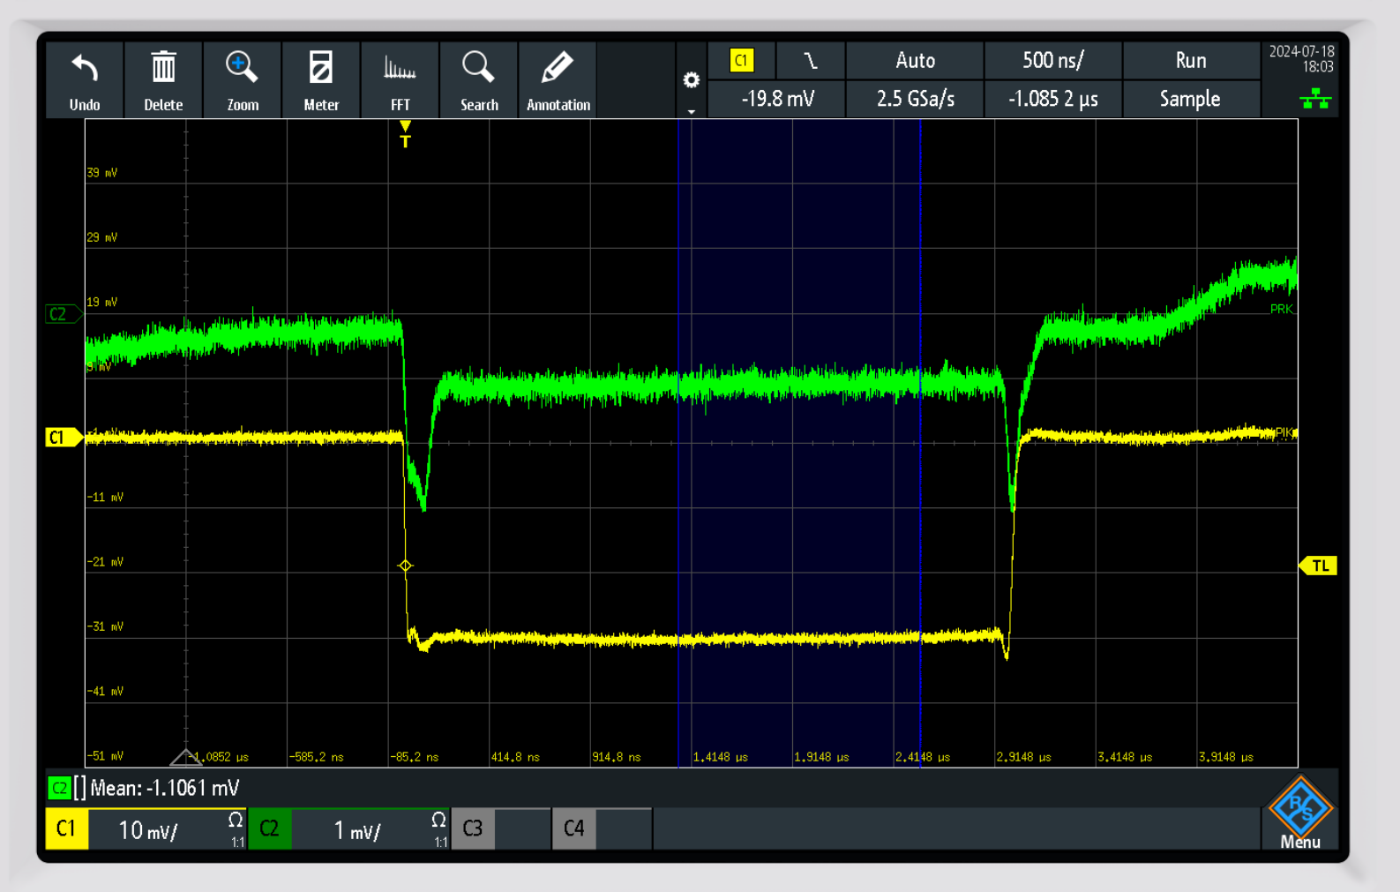
Task: Open the Sample acquisition mode selector
Action: [1189, 99]
